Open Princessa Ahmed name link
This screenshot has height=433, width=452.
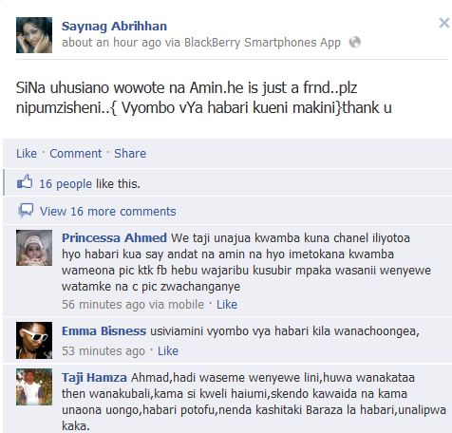coord(114,237)
